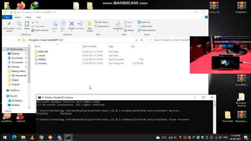This screenshot has height=141, width=251.
Task: Select the INSTALL text document
Action: (x=42, y=59)
